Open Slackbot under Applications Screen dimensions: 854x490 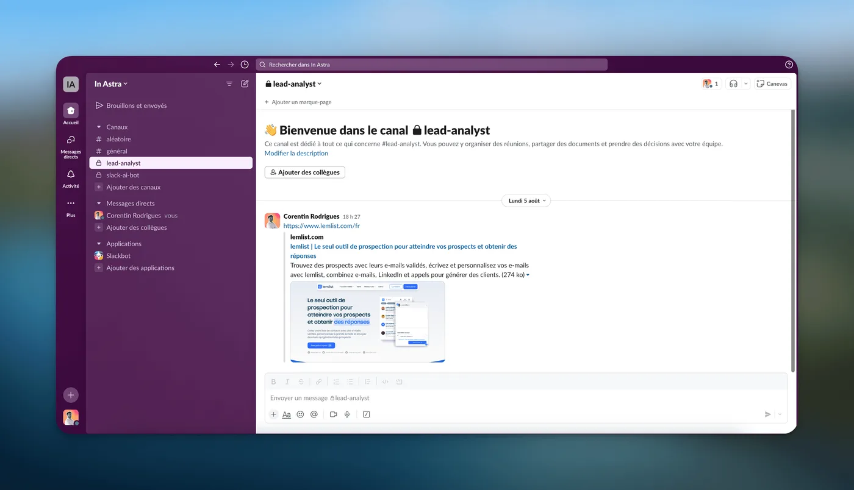pyautogui.click(x=171, y=256)
